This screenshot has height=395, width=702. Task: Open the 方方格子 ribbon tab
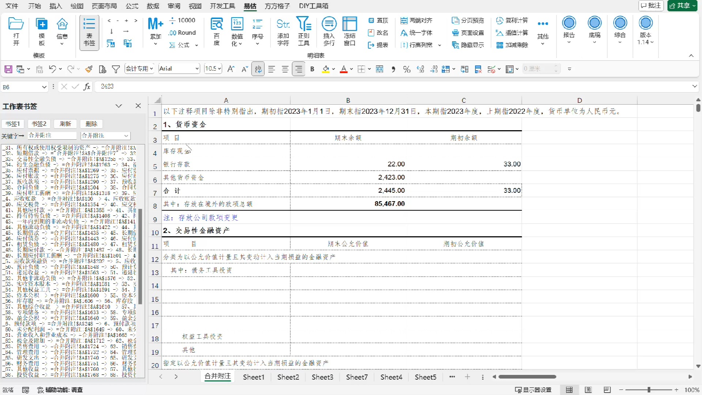(277, 6)
